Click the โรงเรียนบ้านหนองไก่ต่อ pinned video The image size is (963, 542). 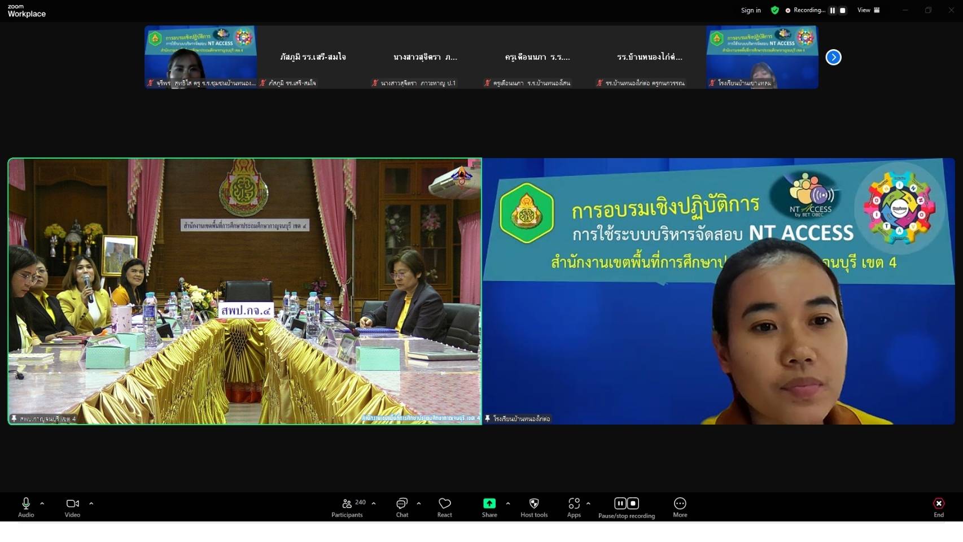point(718,291)
